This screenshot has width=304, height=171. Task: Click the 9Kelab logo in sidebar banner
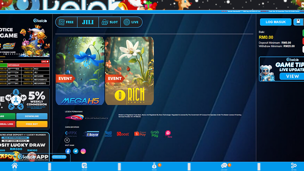pyautogui.click(x=40, y=20)
